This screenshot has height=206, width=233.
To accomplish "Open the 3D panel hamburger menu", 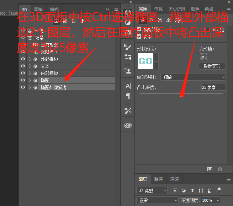I will coord(116,9).
